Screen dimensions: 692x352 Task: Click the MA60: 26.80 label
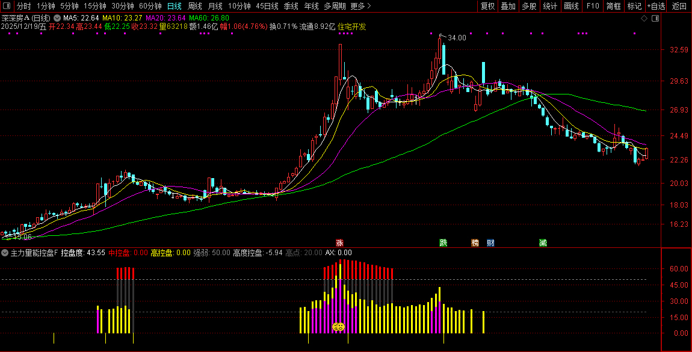[209, 18]
